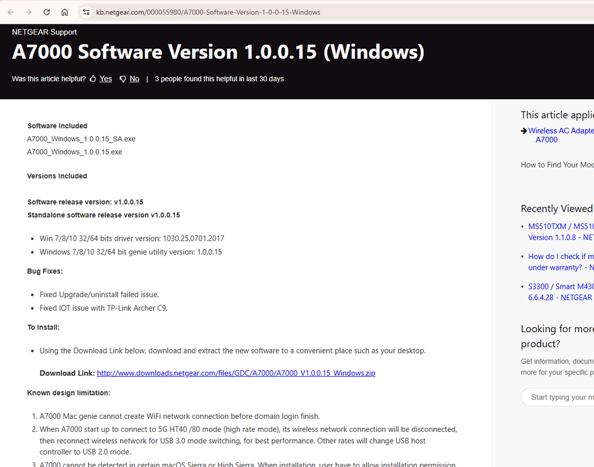The image size is (594, 467).
Task: Click the browser back arrow
Action: click(x=11, y=12)
